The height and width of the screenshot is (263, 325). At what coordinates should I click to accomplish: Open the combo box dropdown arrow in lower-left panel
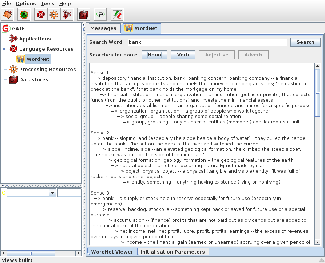[53, 193]
